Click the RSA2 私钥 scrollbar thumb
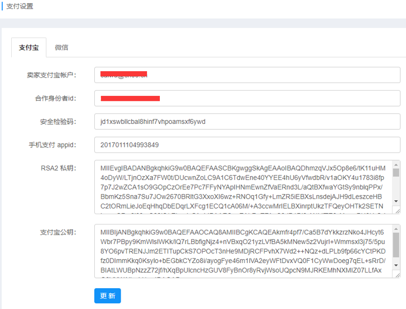406x309 pixels. click(396, 173)
